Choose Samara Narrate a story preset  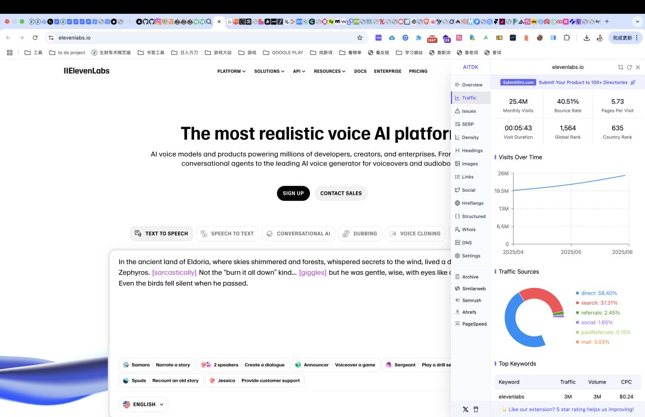[x=156, y=365]
